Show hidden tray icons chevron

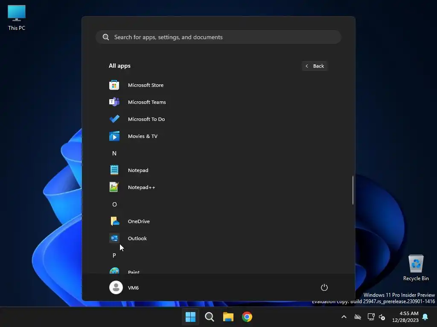pos(344,317)
